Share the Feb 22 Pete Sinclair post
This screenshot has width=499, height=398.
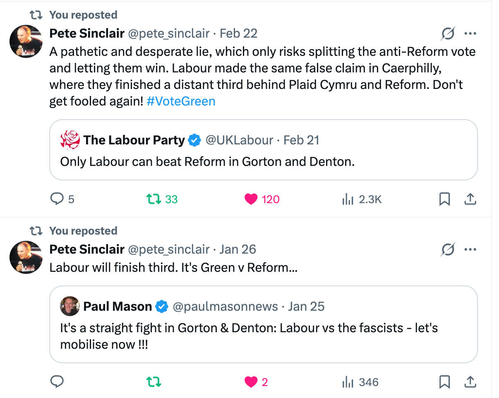click(470, 199)
